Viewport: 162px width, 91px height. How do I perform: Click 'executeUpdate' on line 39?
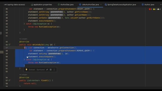click(x=46, y=21)
